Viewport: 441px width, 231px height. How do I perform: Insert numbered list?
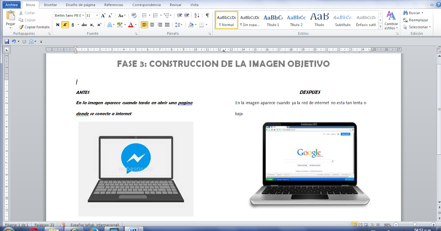point(155,15)
